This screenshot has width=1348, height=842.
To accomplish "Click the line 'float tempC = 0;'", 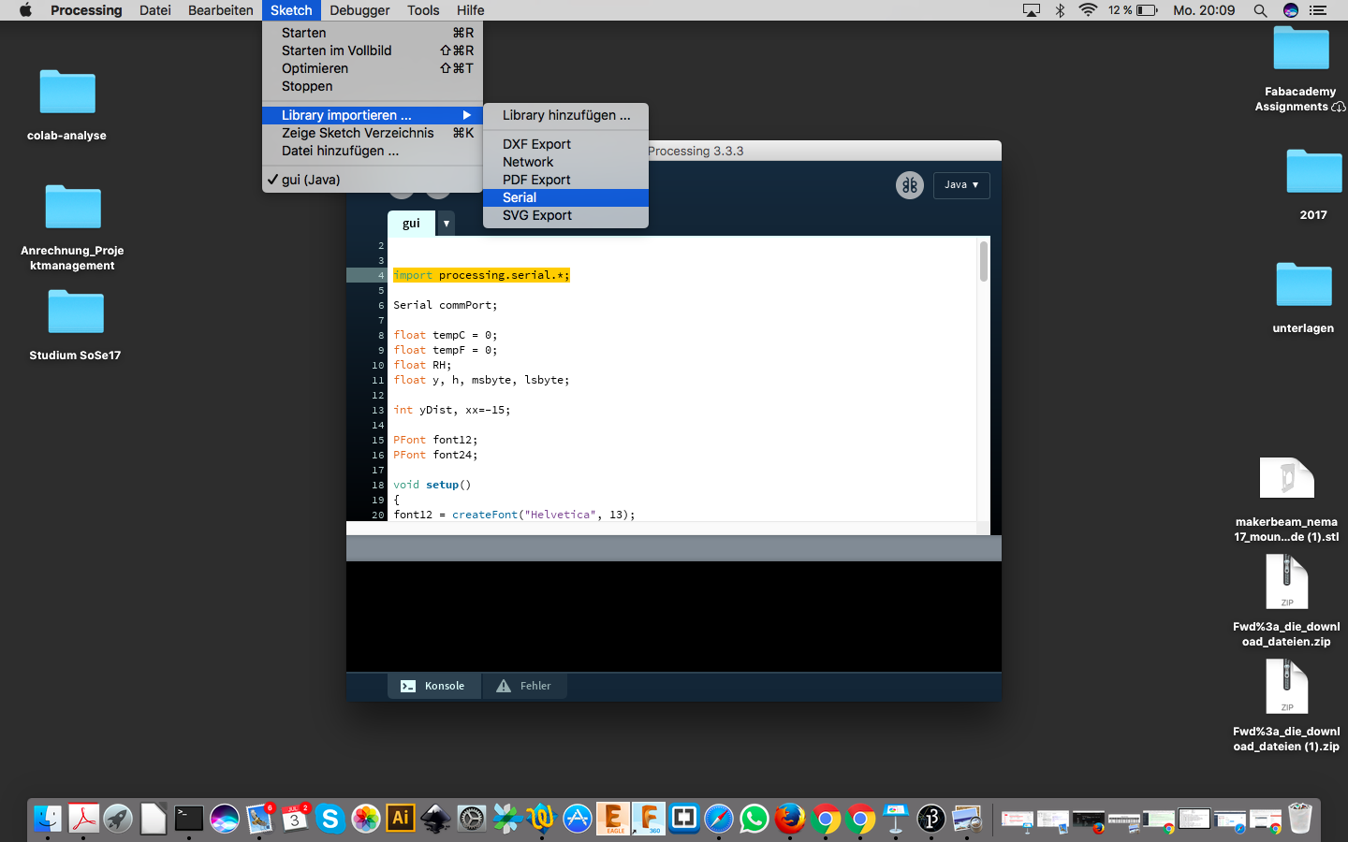I will (x=446, y=335).
